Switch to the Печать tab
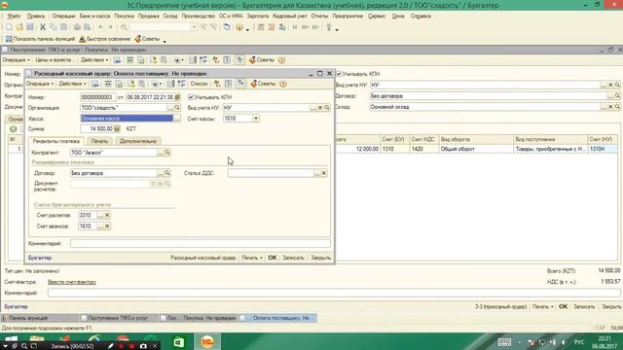 coord(99,141)
